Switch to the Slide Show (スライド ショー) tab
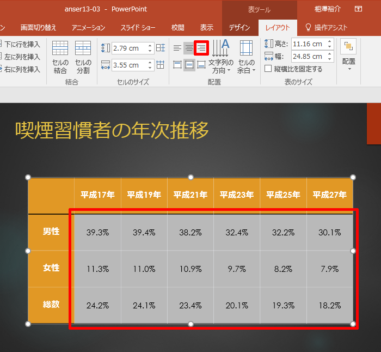 click(138, 27)
